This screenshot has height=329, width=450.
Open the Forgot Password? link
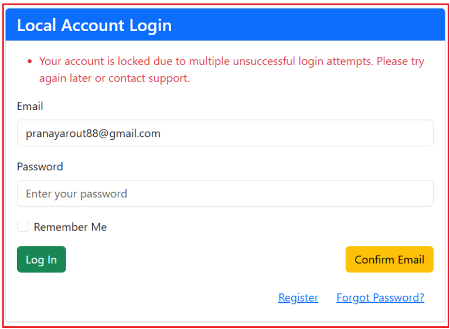[x=380, y=298]
